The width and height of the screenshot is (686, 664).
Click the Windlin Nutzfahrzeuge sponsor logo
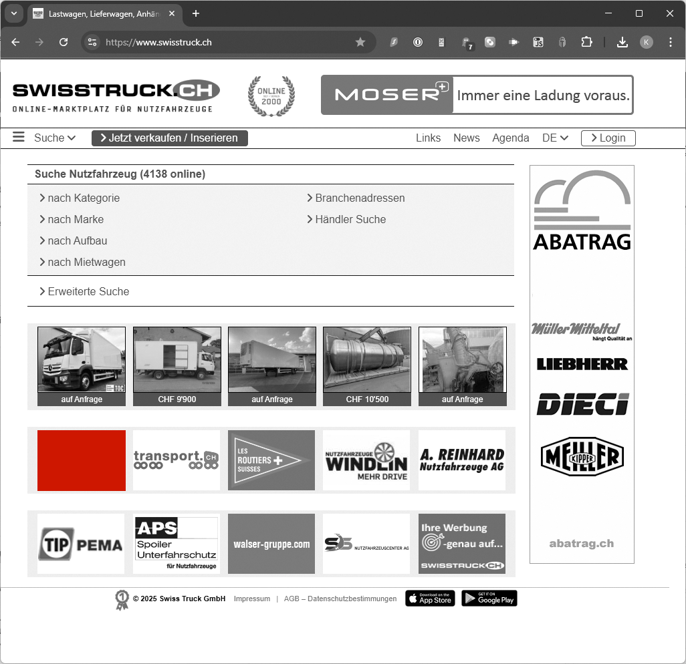coord(366,460)
